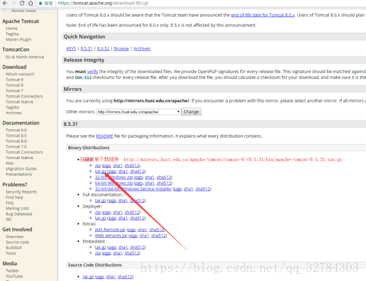Open Tomcat Native under Download

pyautogui.click(x=19, y=102)
